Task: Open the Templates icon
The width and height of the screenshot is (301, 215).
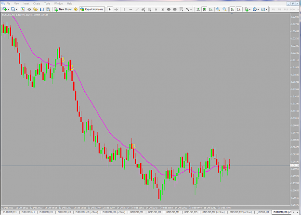Action: coord(263,9)
